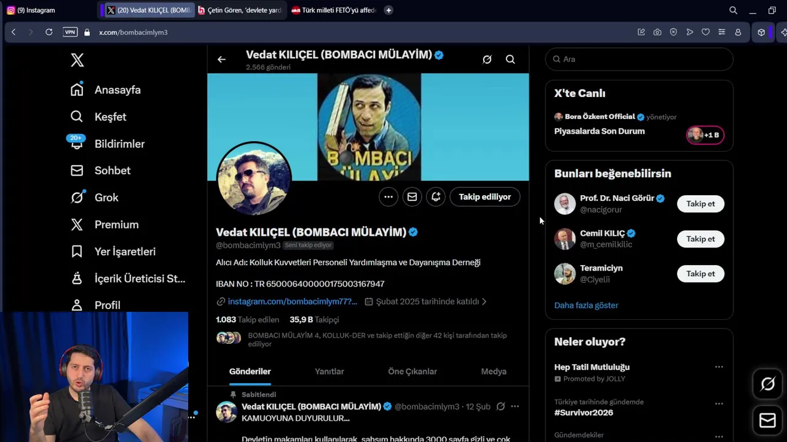787x442 pixels.
Task: Follow Prof. Dr. Naci Görür
Action: tap(700, 204)
